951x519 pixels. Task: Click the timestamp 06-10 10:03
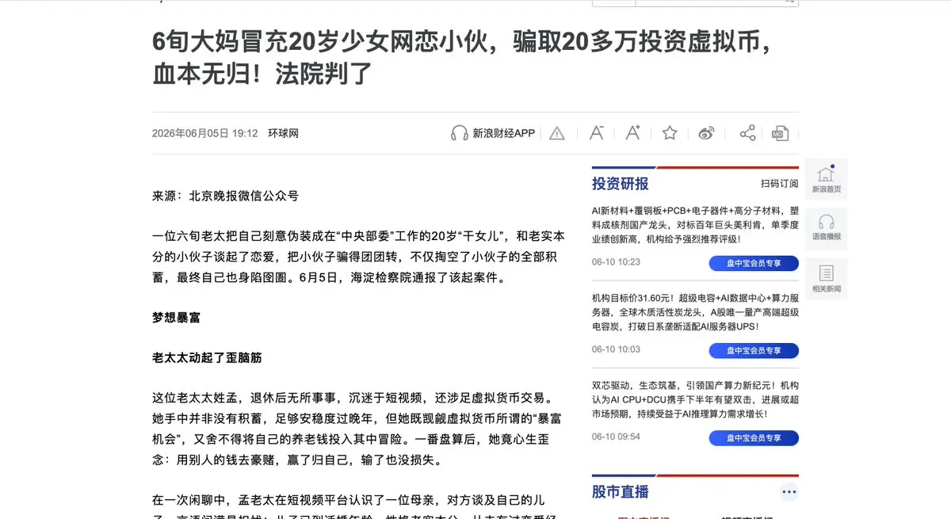click(616, 349)
